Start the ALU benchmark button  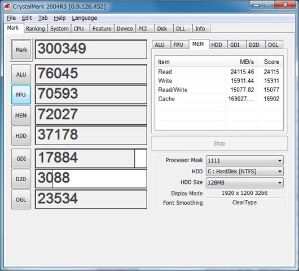[x=21, y=74]
